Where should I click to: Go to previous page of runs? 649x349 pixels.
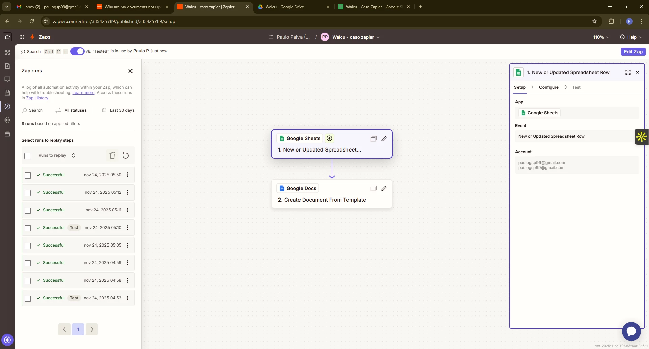(64, 329)
